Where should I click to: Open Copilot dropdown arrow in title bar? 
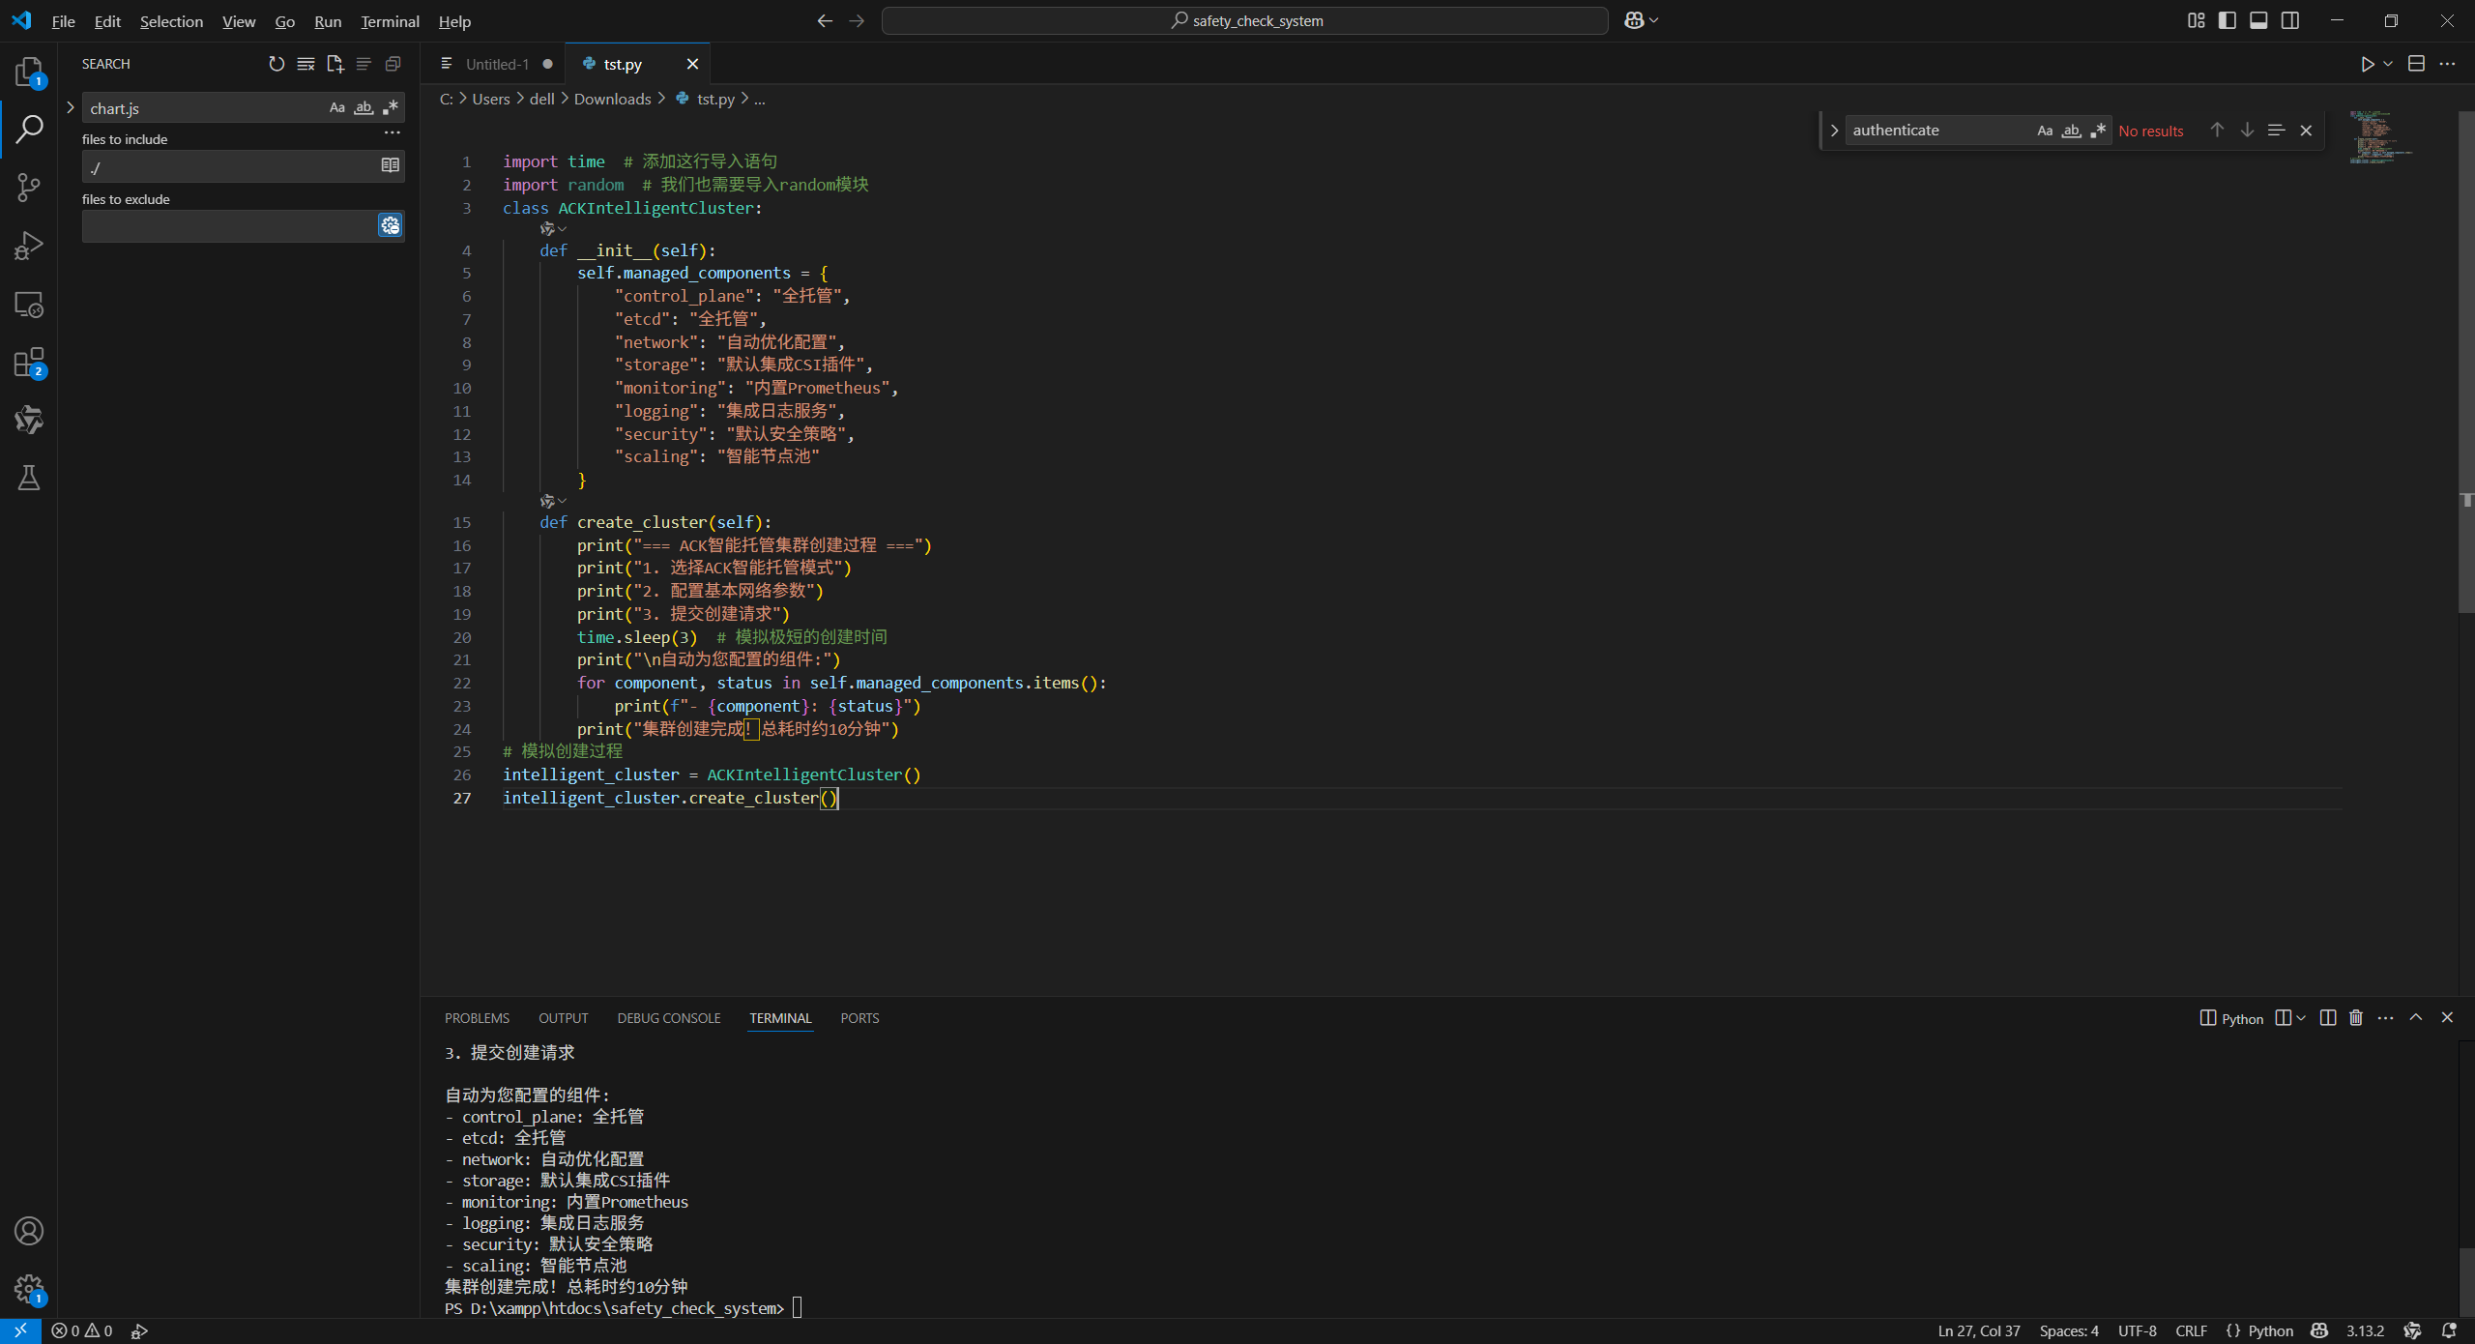tap(1653, 20)
